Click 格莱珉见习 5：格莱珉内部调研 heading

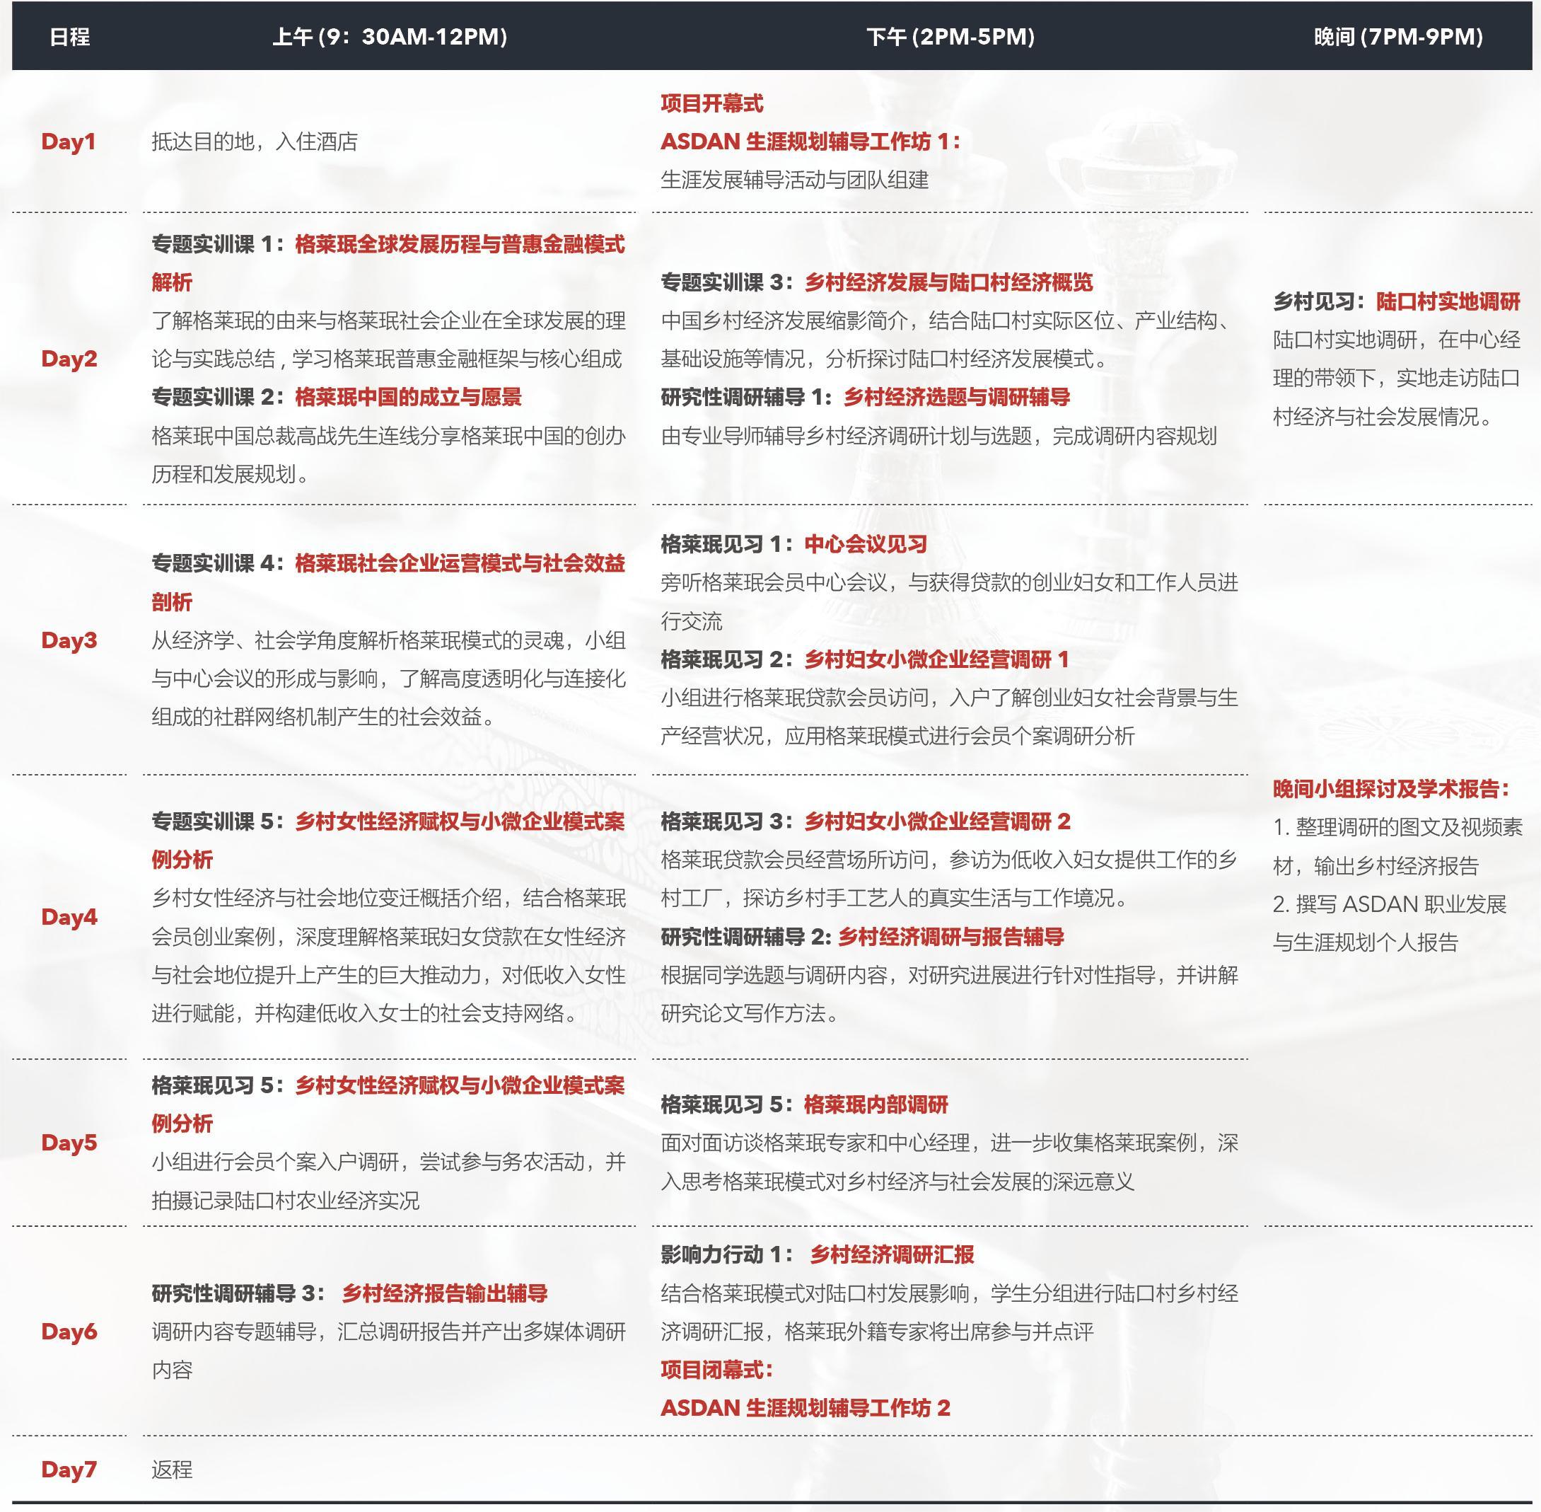(x=804, y=1104)
